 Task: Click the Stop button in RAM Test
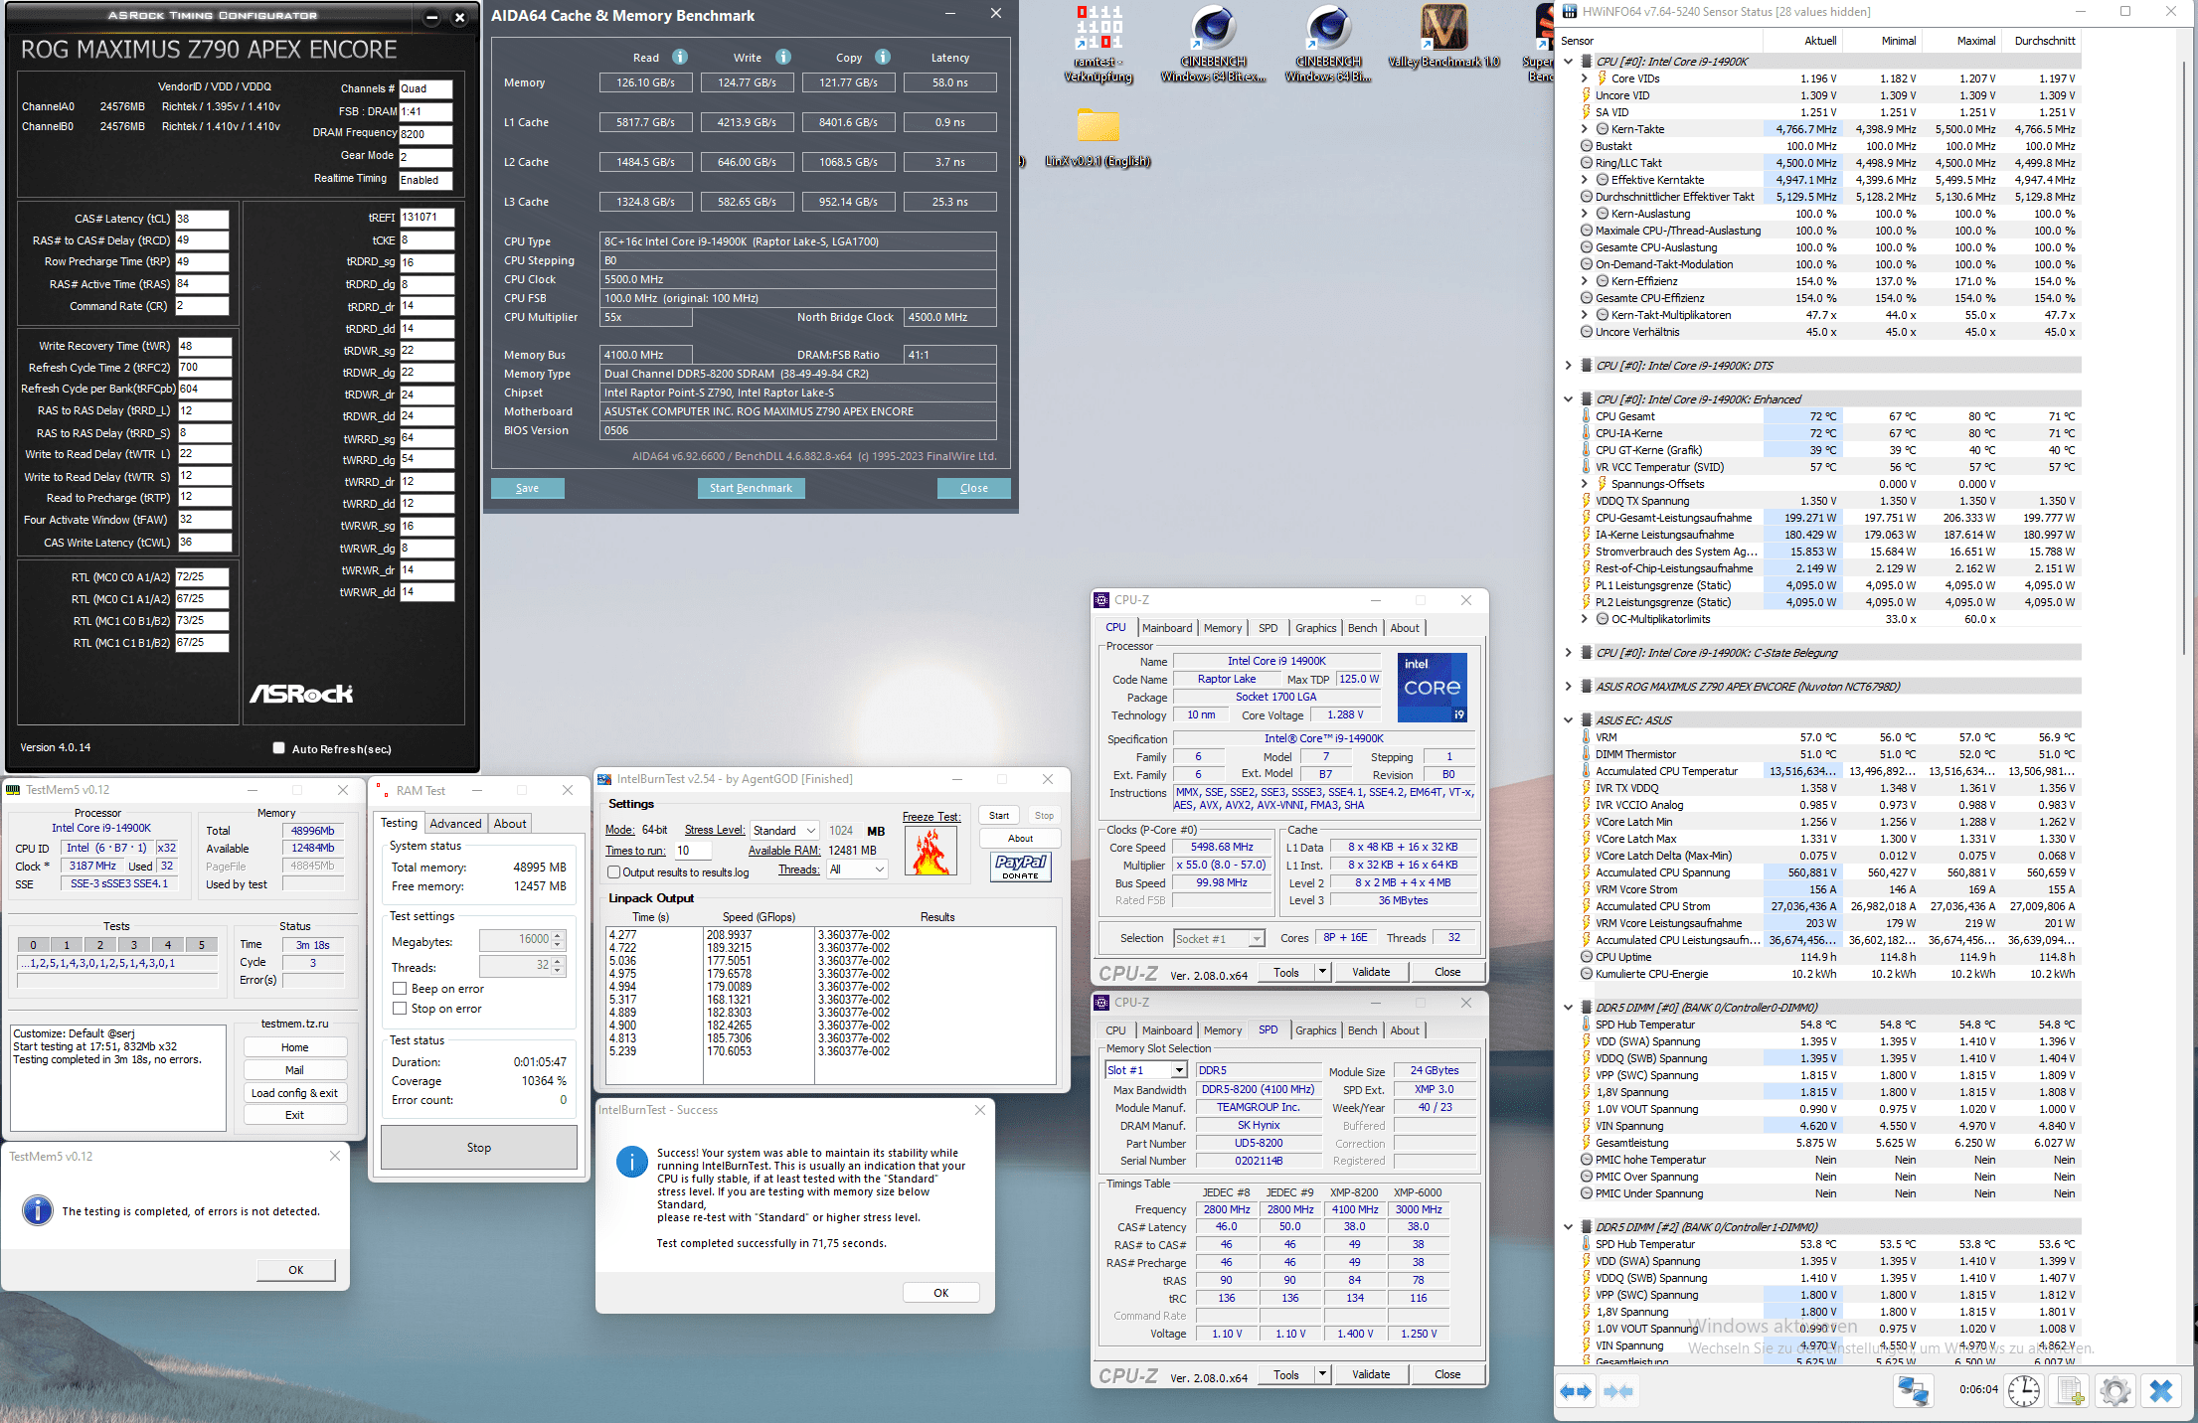pos(479,1148)
